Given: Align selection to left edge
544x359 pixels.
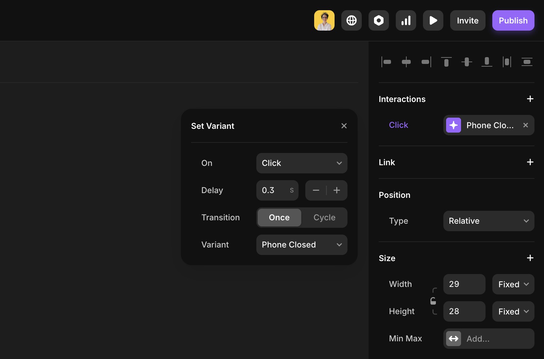Looking at the screenshot, I should pos(386,62).
